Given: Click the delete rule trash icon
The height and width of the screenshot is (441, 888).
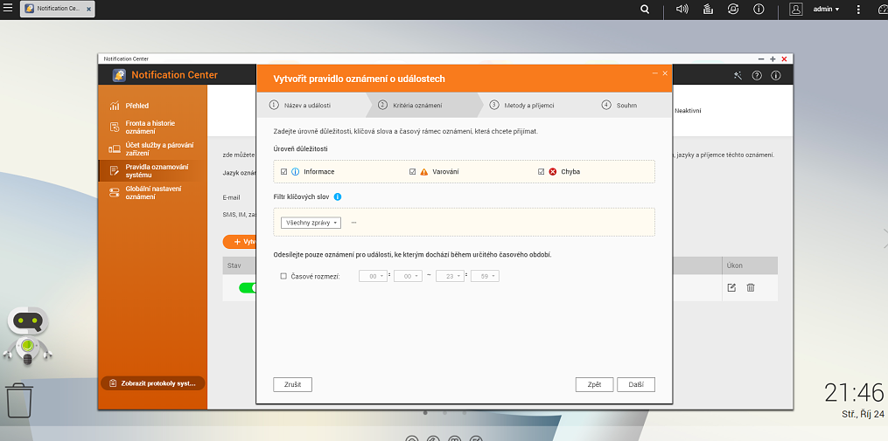Looking at the screenshot, I should coord(751,288).
